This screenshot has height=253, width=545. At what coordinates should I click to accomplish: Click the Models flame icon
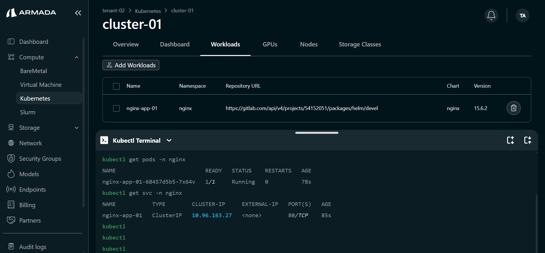[x=11, y=174]
